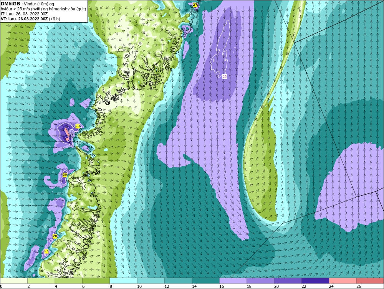Click the legend scale value 14
Viewport: 384px width, 289px height.
point(194,286)
